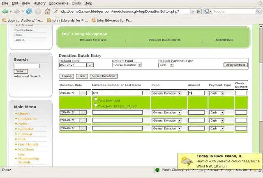
Task: Select the Test, Jane radio button
Action: tap(95, 99)
